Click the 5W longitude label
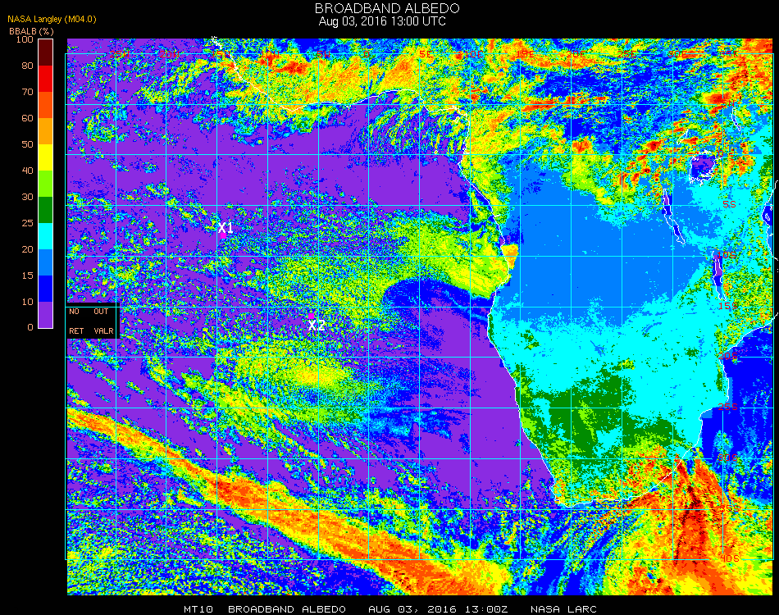779x615 pixels. [324, 54]
